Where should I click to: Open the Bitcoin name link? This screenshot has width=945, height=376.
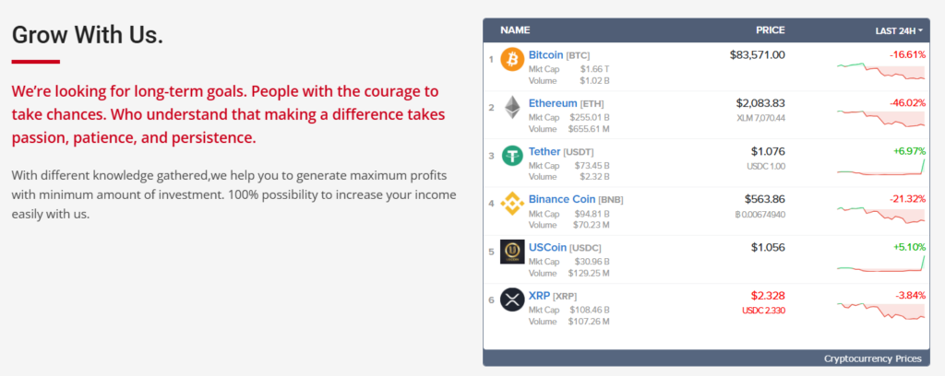(x=545, y=55)
